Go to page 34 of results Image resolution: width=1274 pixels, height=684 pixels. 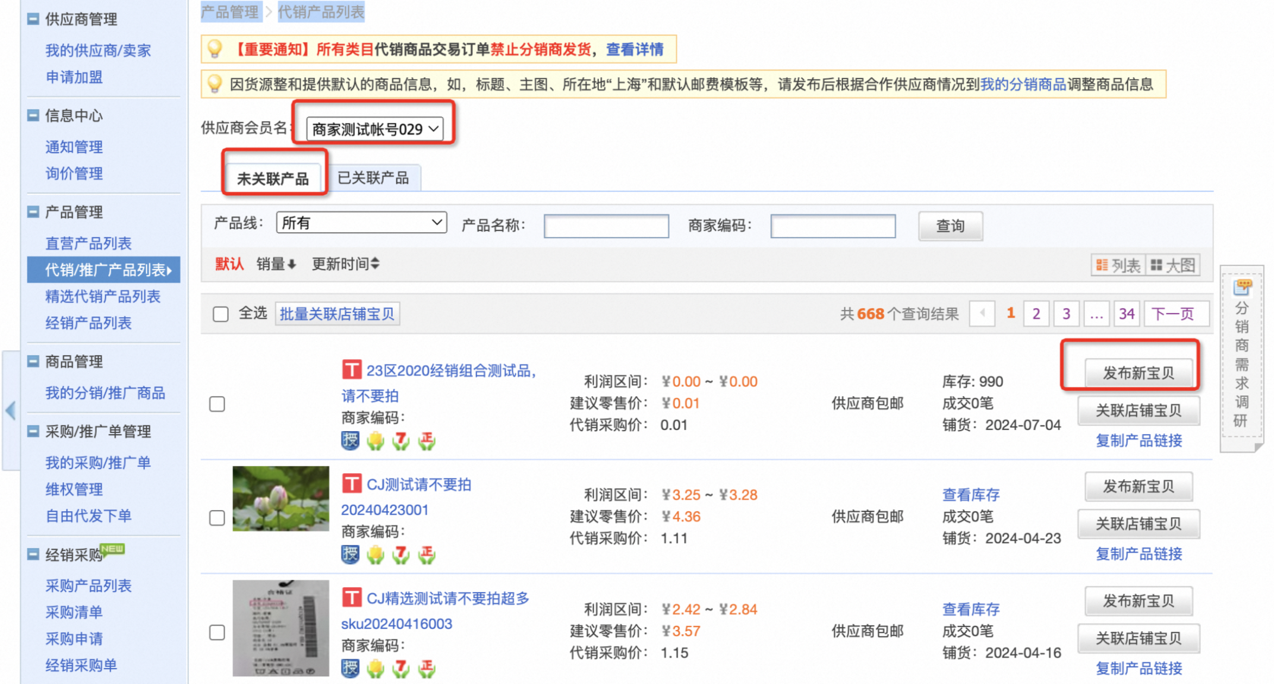1127,313
